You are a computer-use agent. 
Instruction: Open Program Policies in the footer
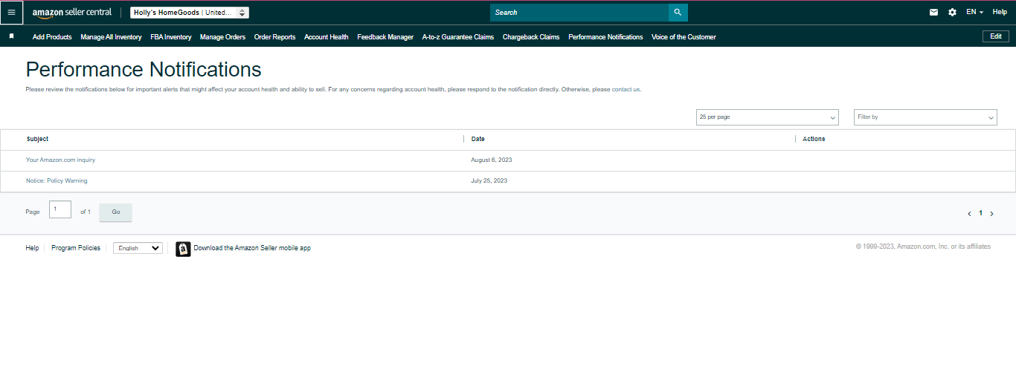[x=76, y=248]
